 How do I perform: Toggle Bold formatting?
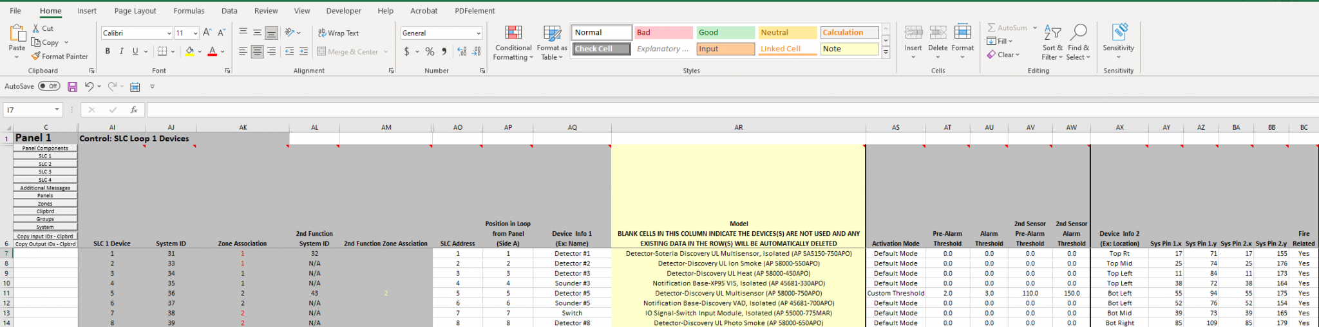[x=108, y=51]
